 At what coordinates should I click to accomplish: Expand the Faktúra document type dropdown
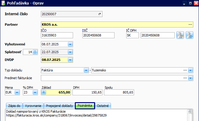click(86, 70)
